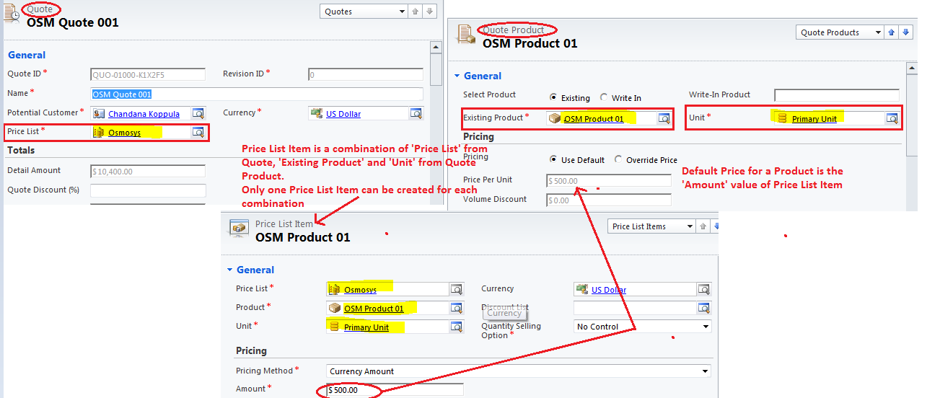Open Existing Product lookup icon
This screenshot has height=398, width=940.
coord(664,118)
